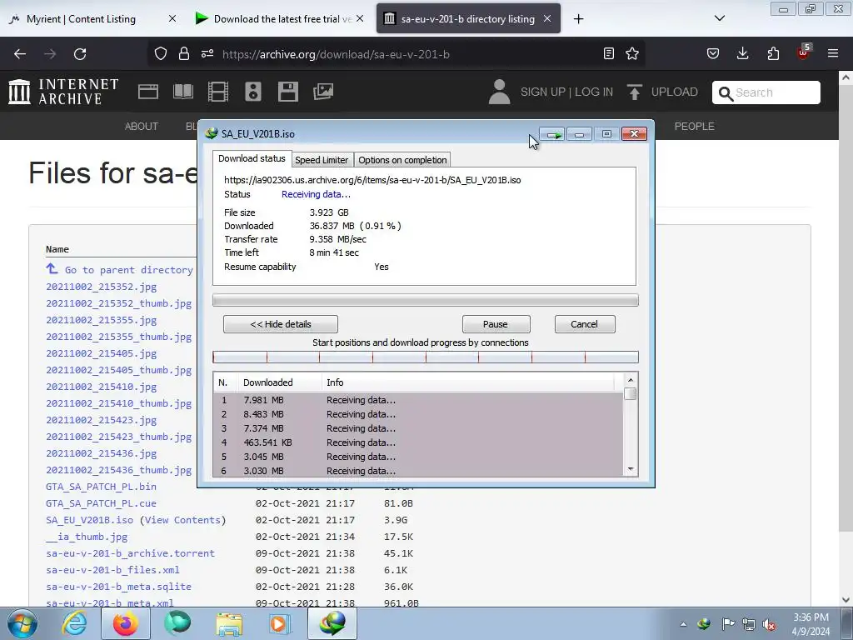Open Internet Explorer from taskbar
The height and width of the screenshot is (640, 853).
(x=74, y=623)
